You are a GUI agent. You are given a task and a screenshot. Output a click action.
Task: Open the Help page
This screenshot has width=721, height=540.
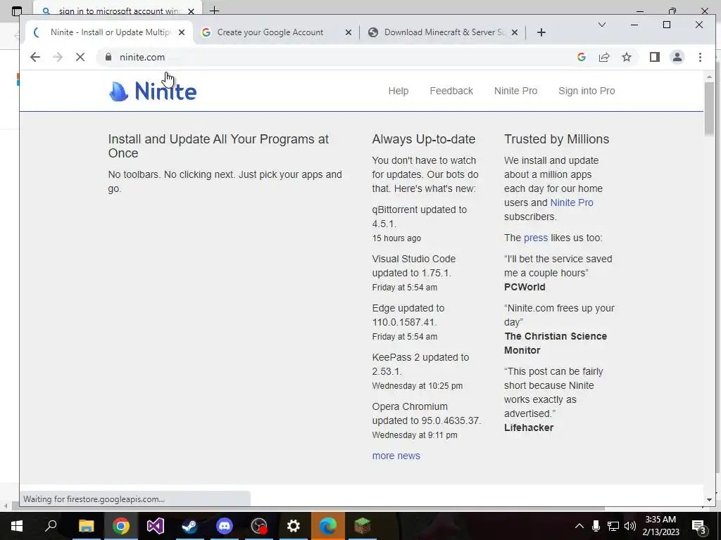click(x=399, y=91)
